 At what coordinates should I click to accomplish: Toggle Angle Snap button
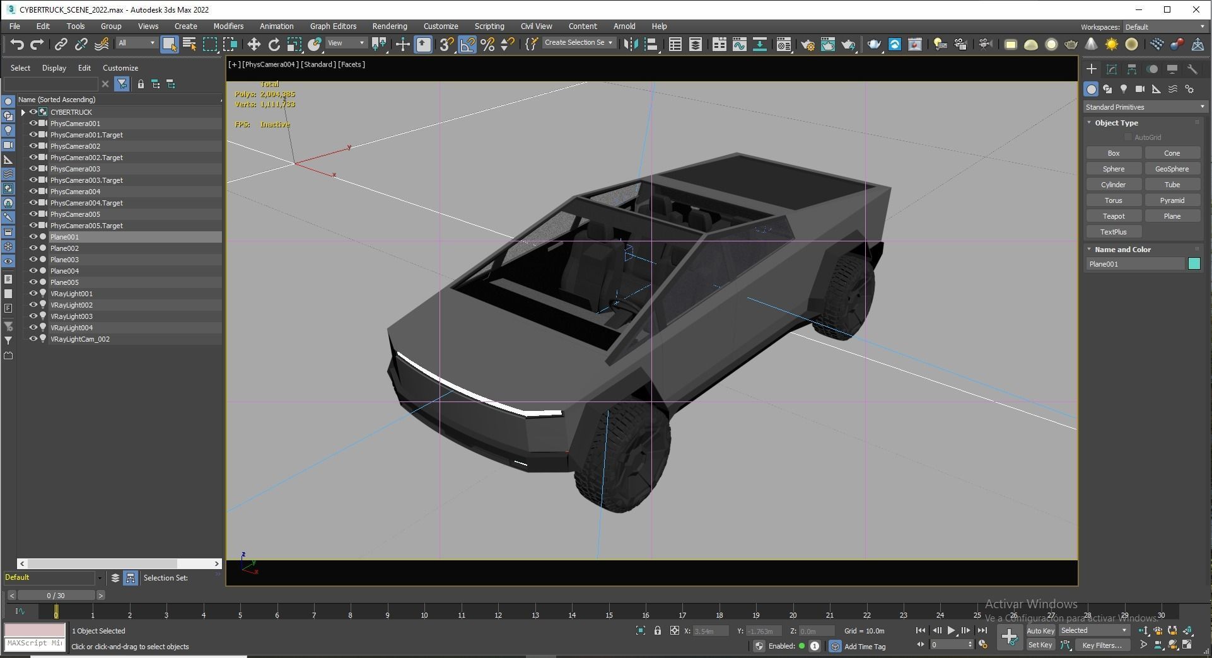(x=467, y=44)
